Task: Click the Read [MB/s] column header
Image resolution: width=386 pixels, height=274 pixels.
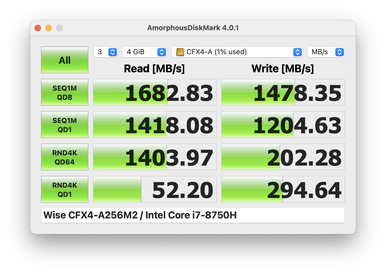Action: [154, 69]
